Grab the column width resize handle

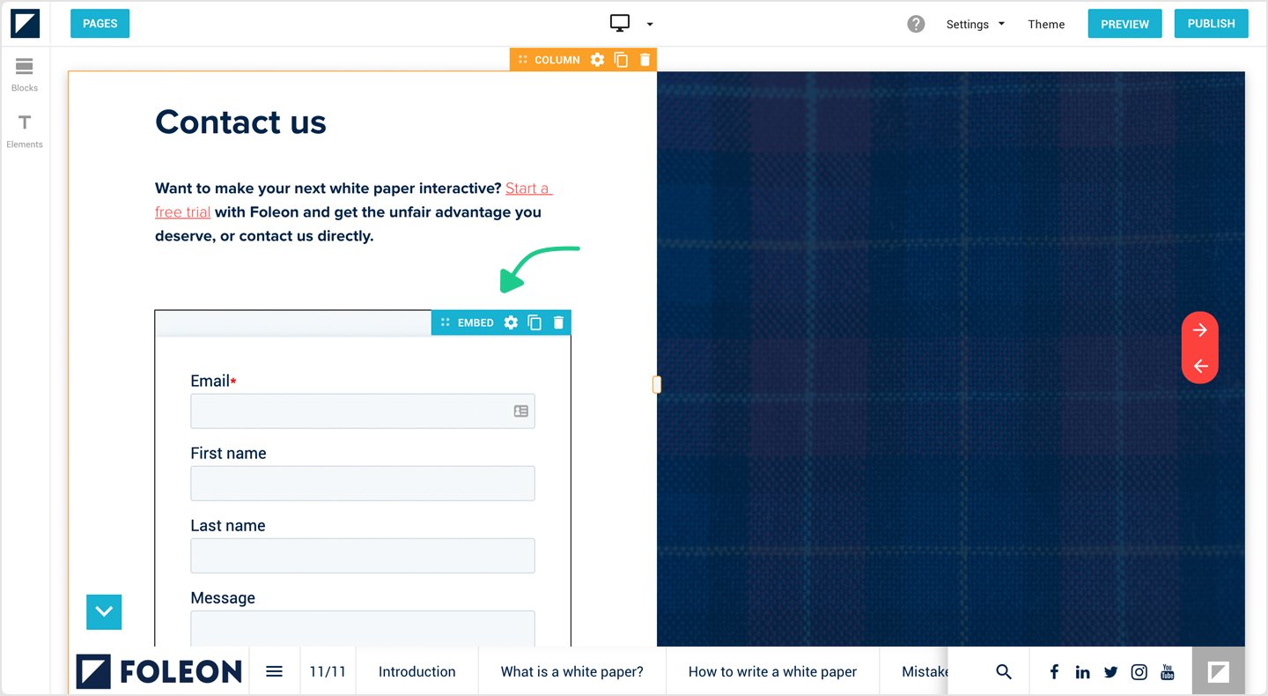click(657, 384)
